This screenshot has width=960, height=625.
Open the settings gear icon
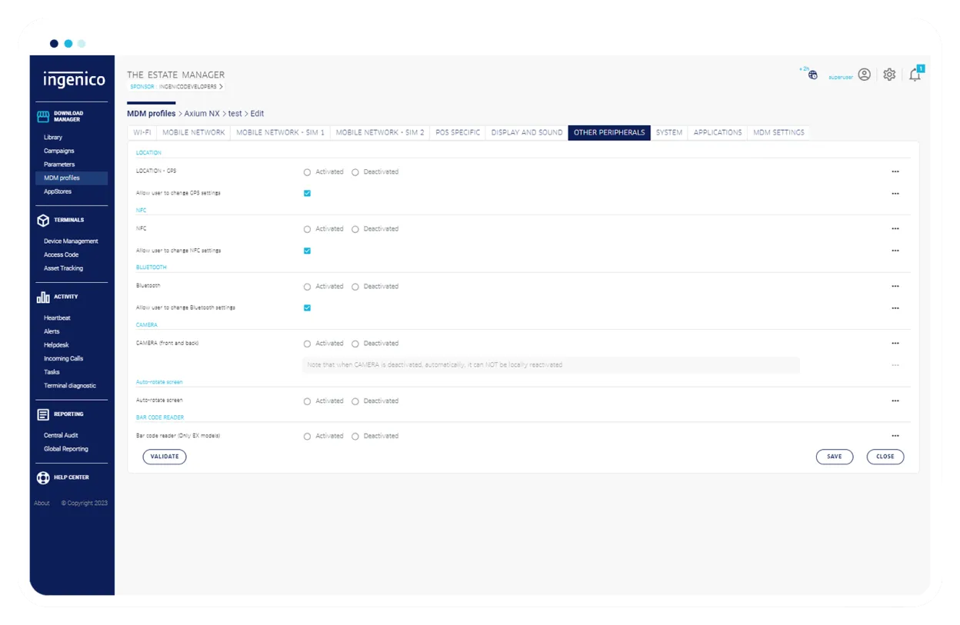tap(889, 75)
